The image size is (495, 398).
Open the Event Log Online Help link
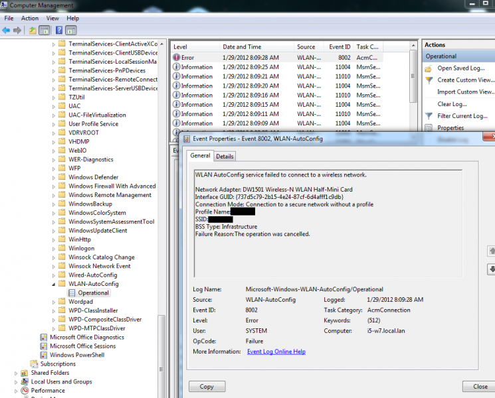276,352
